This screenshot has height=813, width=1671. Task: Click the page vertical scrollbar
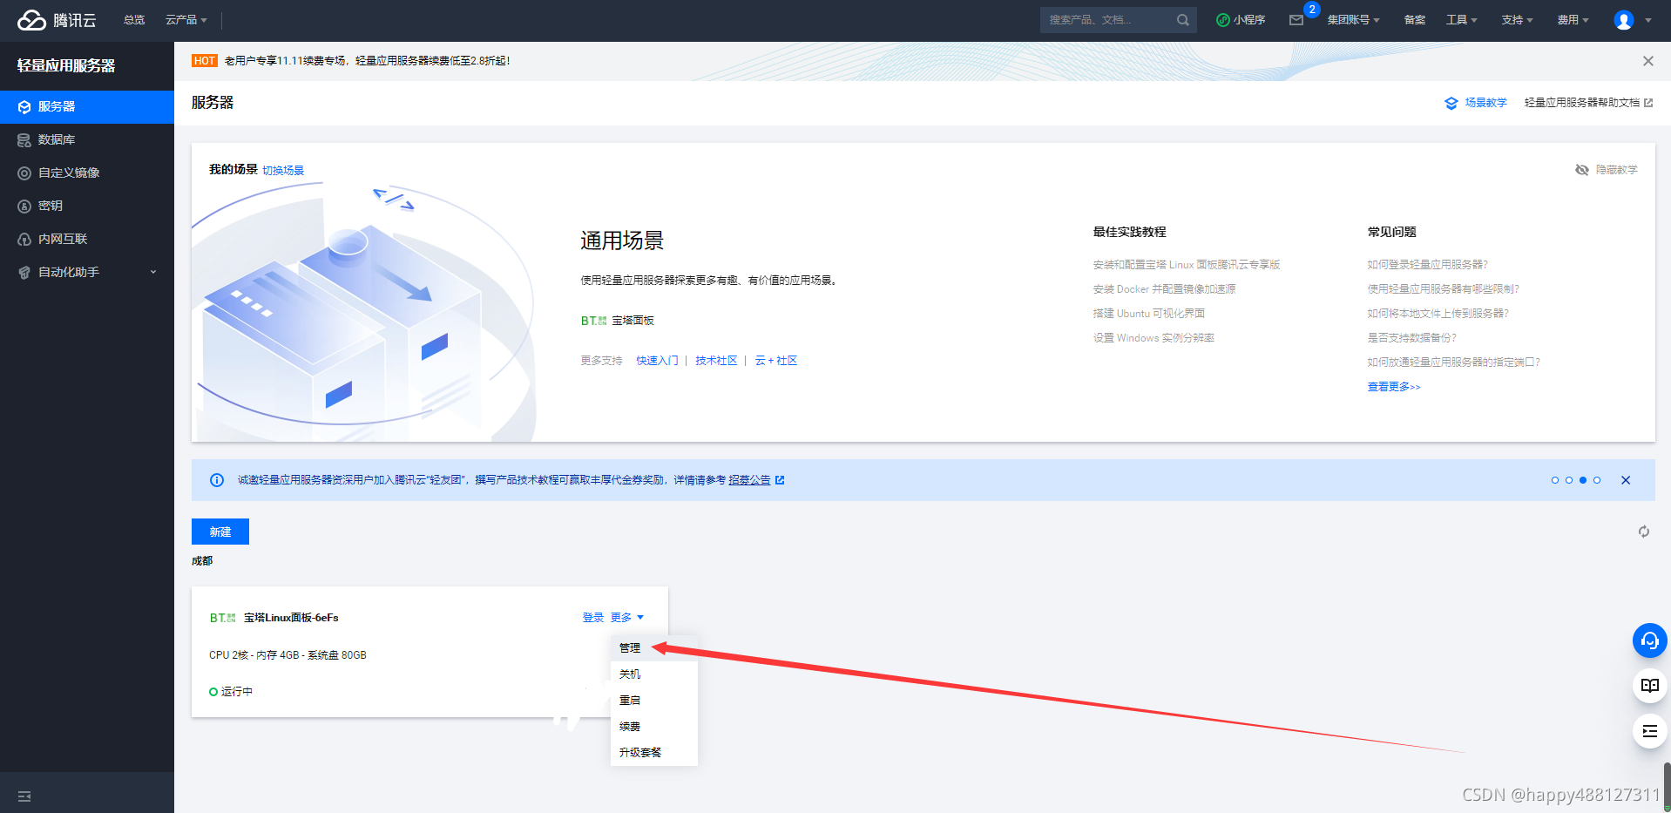coord(1667,788)
